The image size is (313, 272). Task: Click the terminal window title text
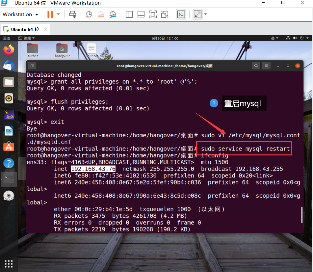(x=165, y=66)
